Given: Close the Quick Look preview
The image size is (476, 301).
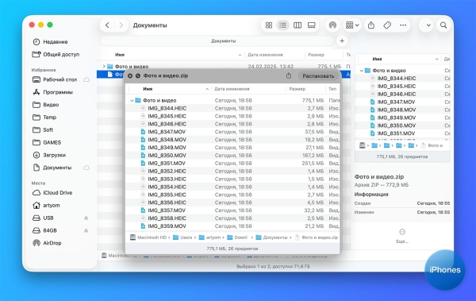Looking at the screenshot, I should click(x=130, y=76).
